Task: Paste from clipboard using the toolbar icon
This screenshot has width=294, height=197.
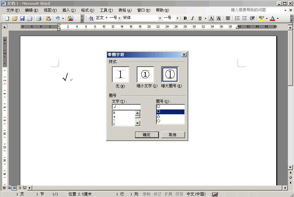Action: (x=48, y=18)
